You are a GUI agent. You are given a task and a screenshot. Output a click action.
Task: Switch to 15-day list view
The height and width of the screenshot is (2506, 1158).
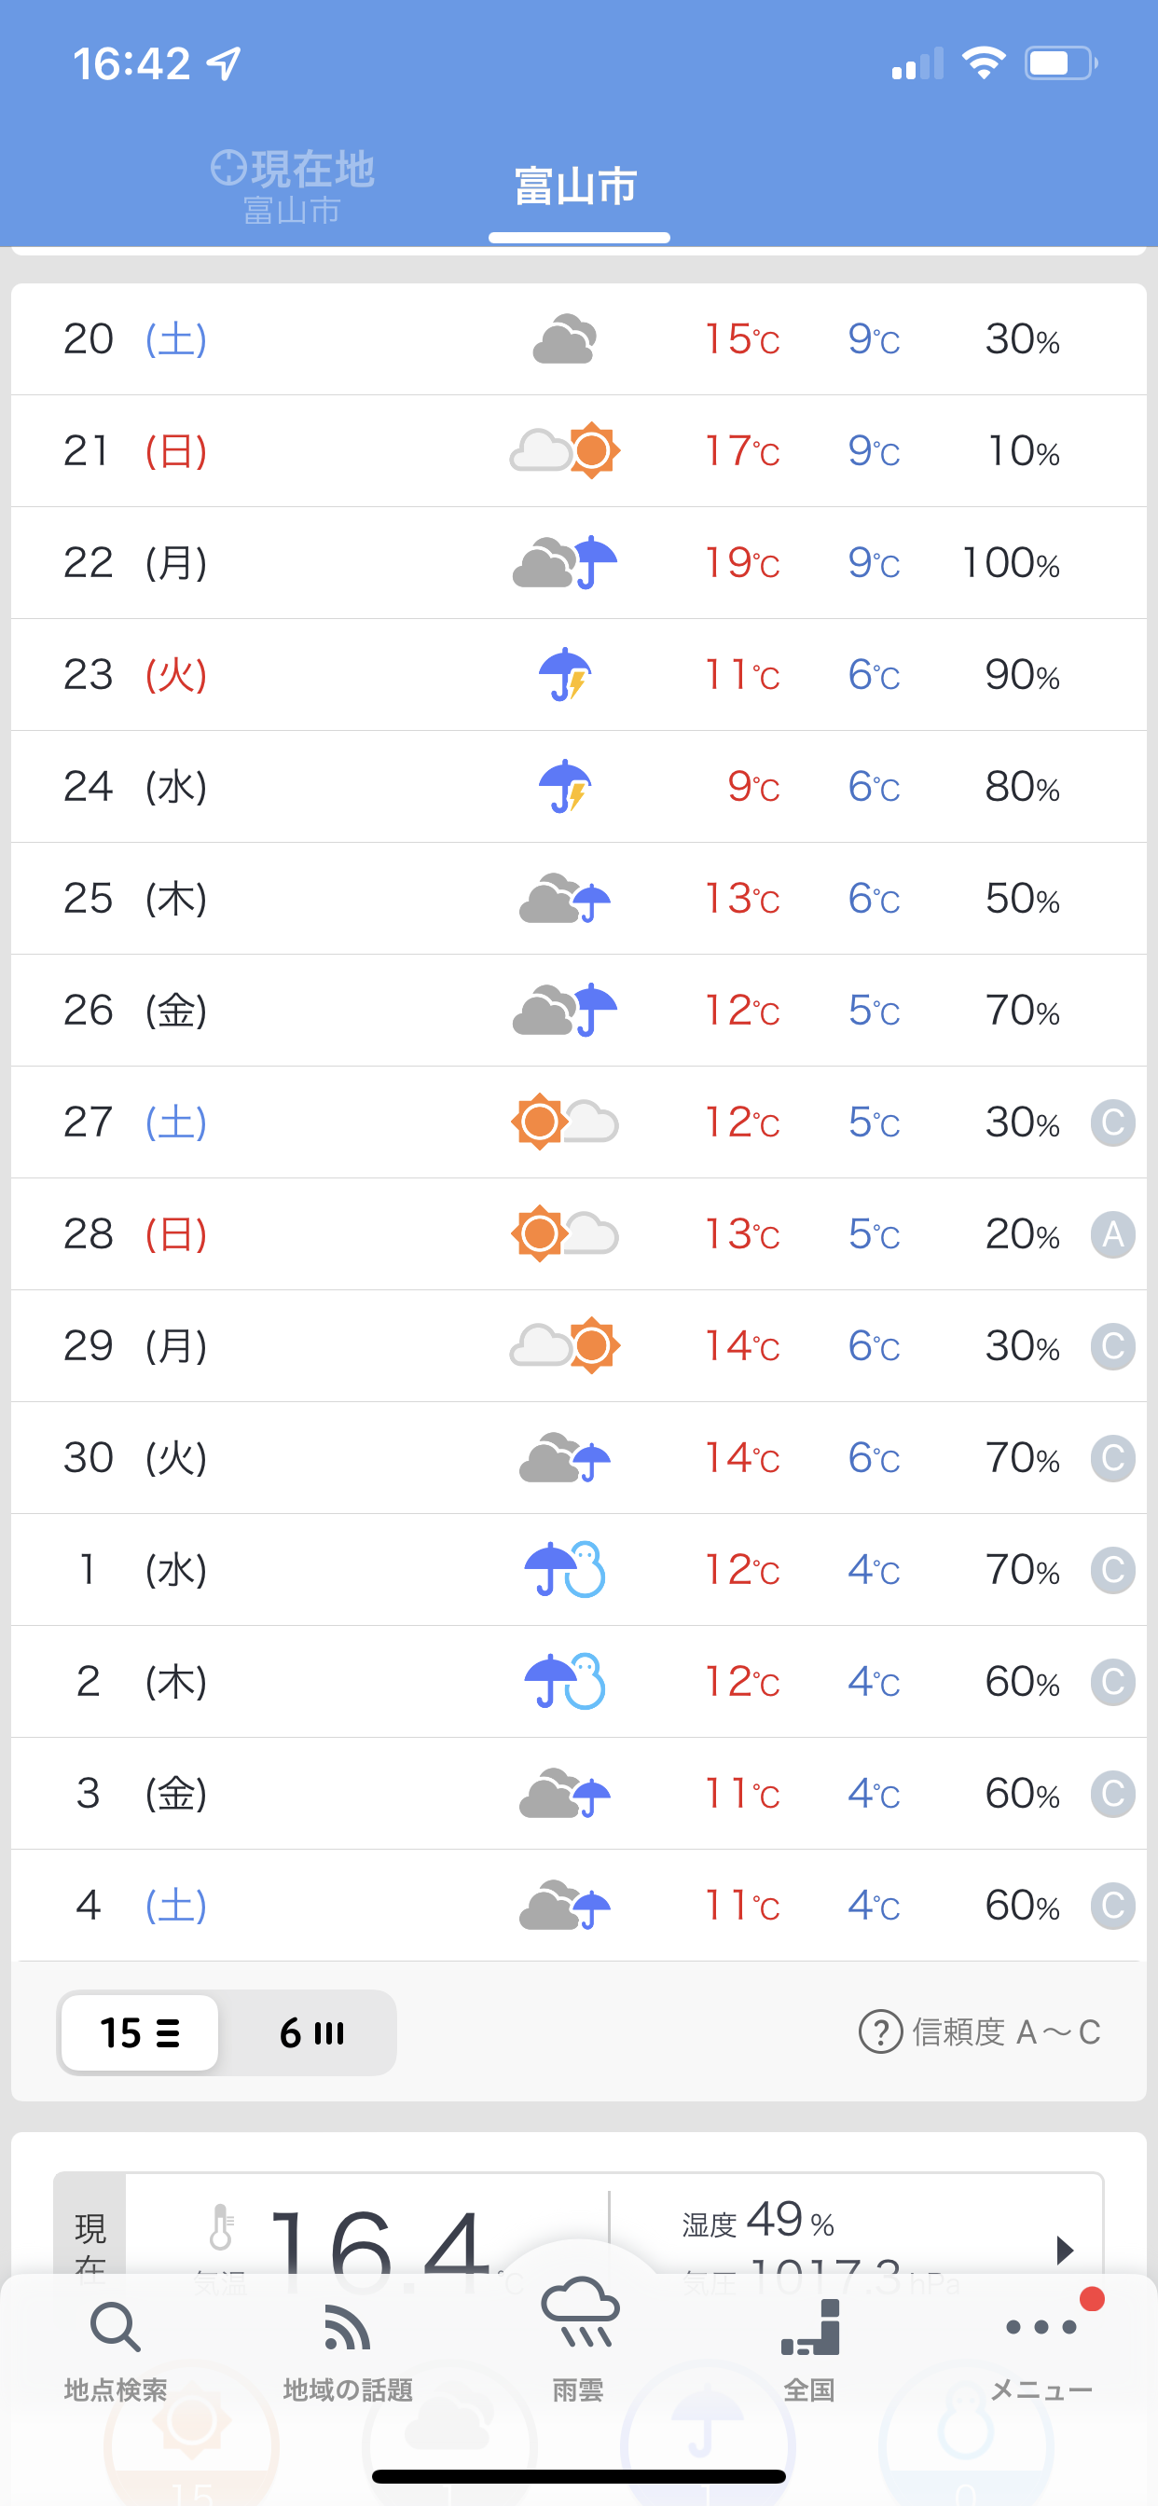(x=140, y=2032)
